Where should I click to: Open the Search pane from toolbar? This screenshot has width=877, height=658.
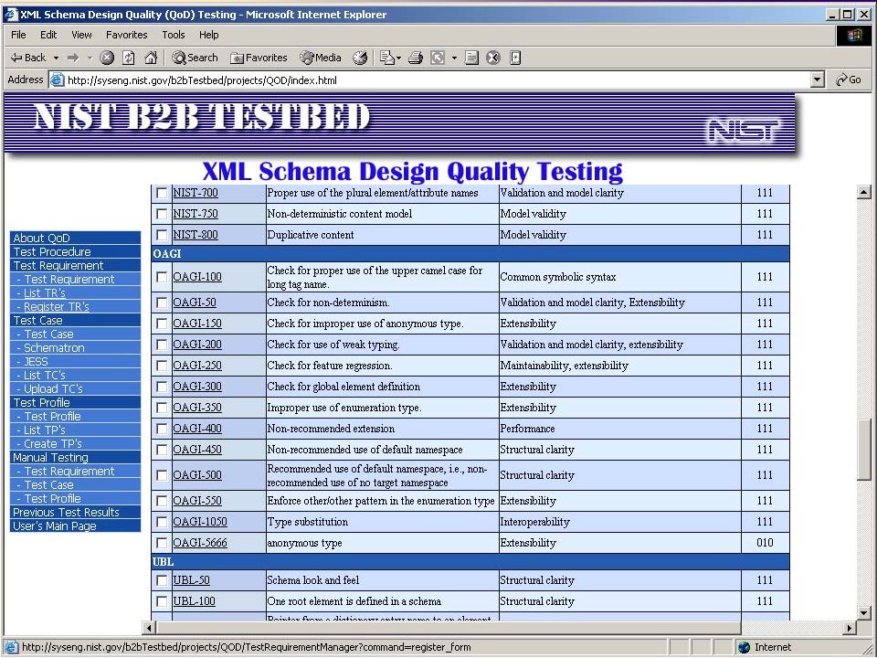click(x=195, y=58)
